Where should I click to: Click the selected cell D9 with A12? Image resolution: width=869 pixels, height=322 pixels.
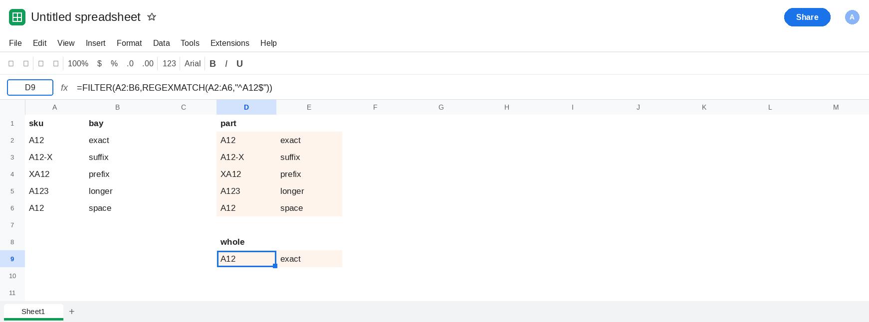pyautogui.click(x=246, y=259)
